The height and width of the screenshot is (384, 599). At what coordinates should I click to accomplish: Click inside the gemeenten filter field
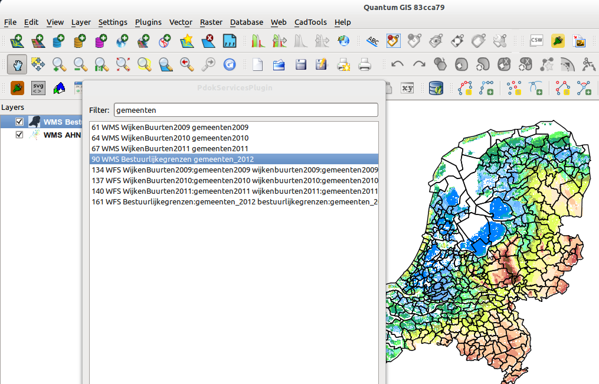pyautogui.click(x=246, y=110)
